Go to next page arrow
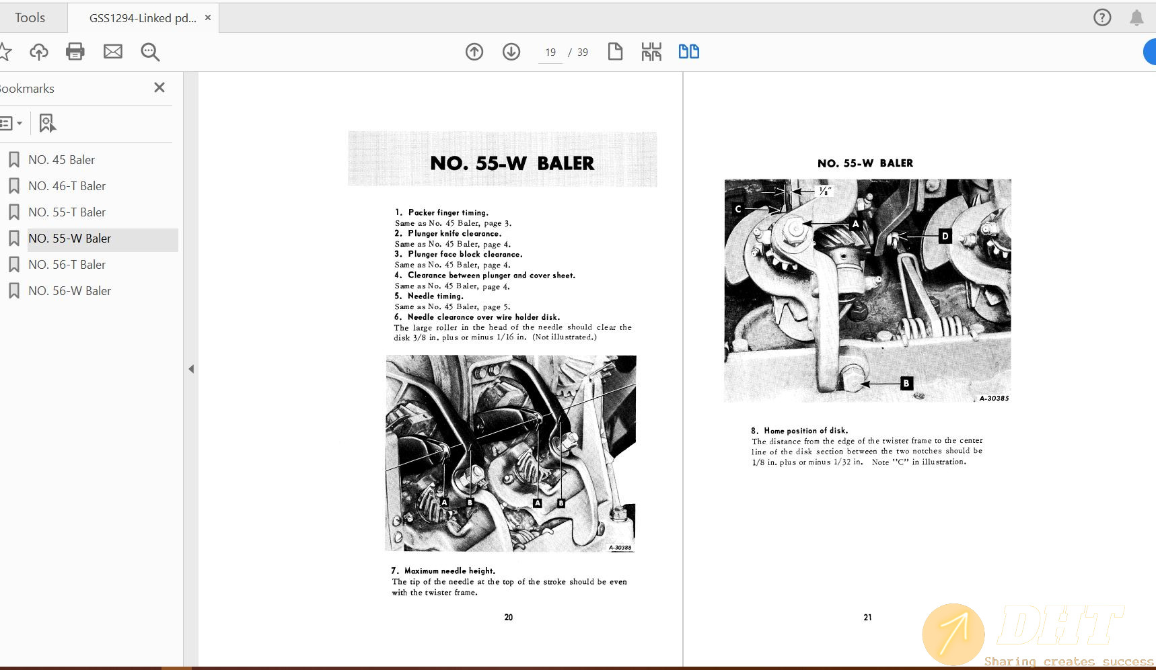This screenshot has height=670, width=1156. pyautogui.click(x=511, y=52)
